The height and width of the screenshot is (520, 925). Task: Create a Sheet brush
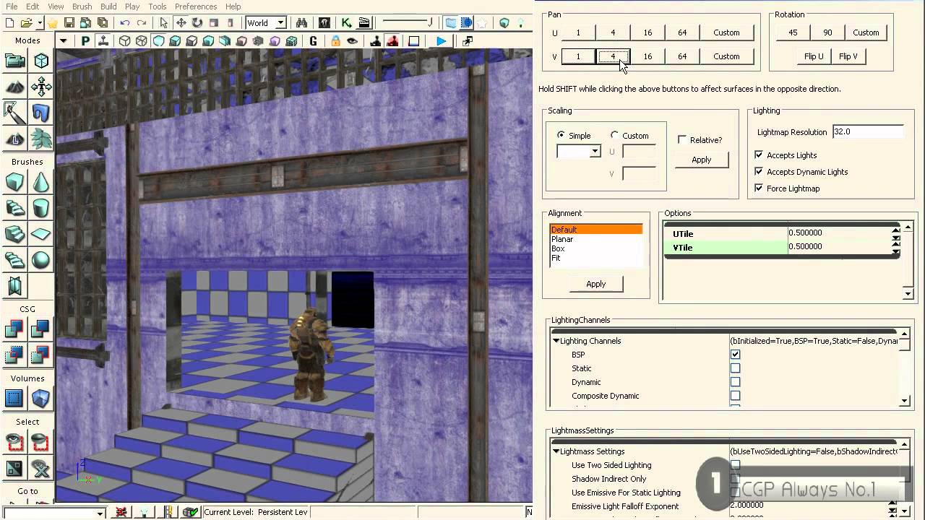(41, 233)
